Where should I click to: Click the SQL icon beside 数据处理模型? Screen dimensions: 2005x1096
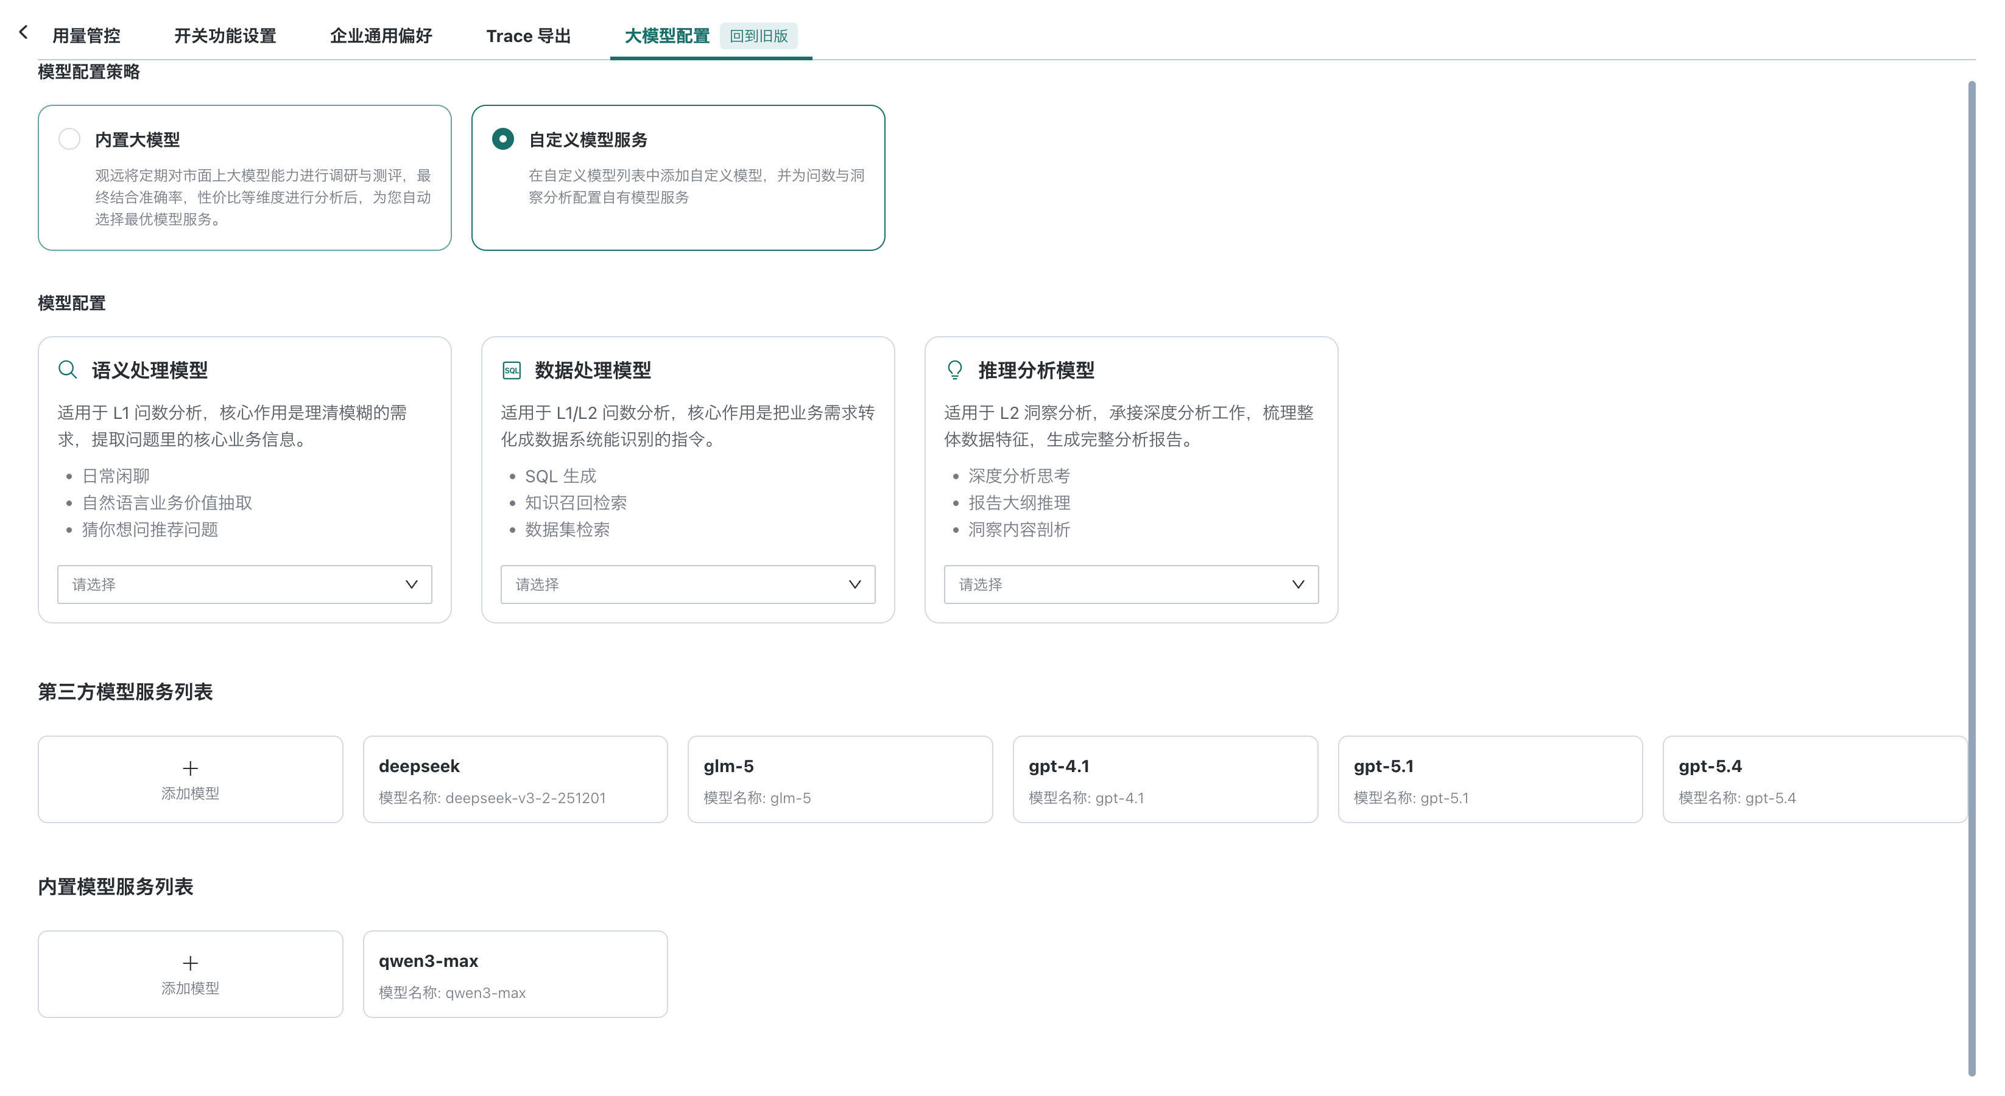512,370
